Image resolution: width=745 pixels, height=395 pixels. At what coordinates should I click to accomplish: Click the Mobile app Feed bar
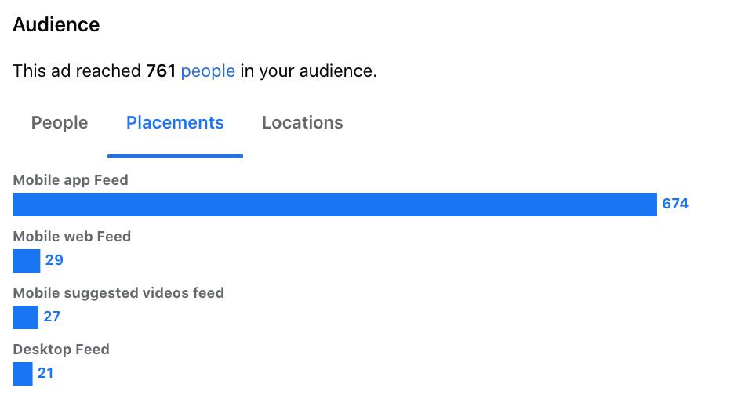tap(335, 205)
